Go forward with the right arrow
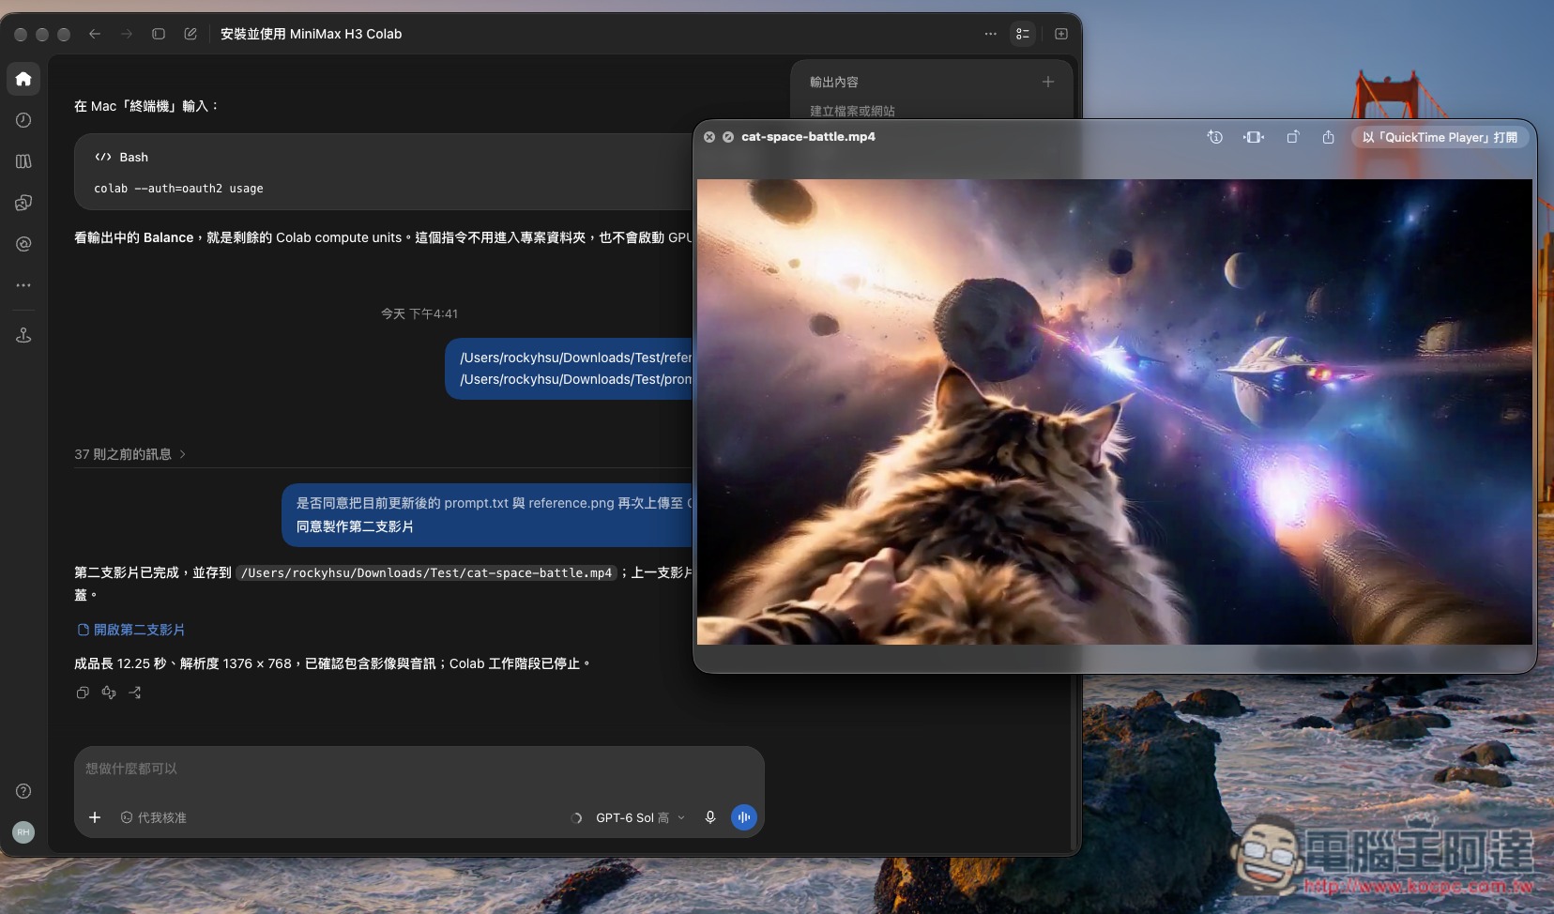 coord(127,34)
